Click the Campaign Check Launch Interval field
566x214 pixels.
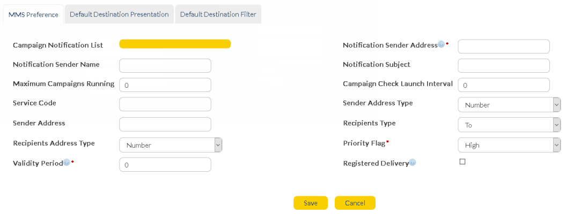pyautogui.click(x=503, y=85)
